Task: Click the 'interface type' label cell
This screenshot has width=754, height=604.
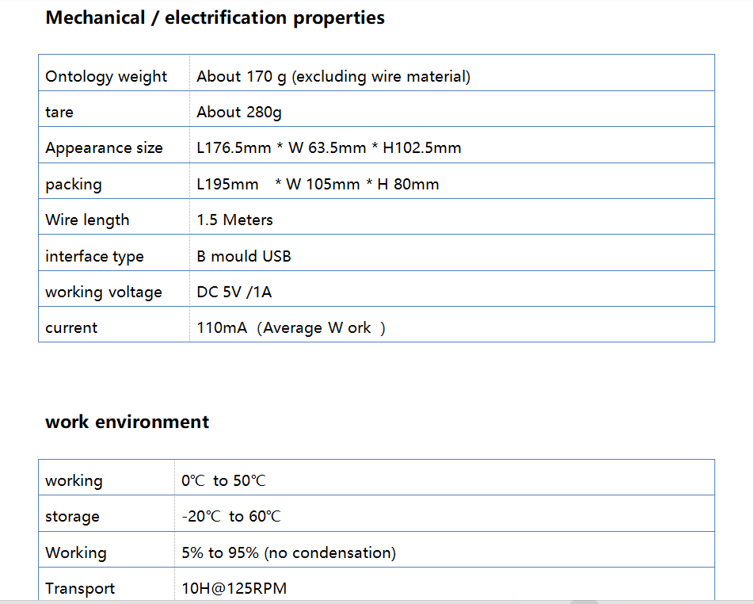Action: tap(94, 257)
